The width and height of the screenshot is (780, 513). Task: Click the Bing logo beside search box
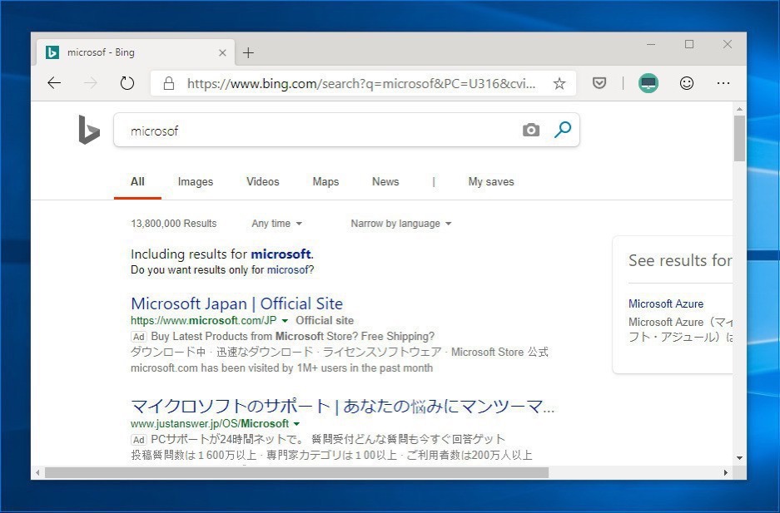coord(89,130)
